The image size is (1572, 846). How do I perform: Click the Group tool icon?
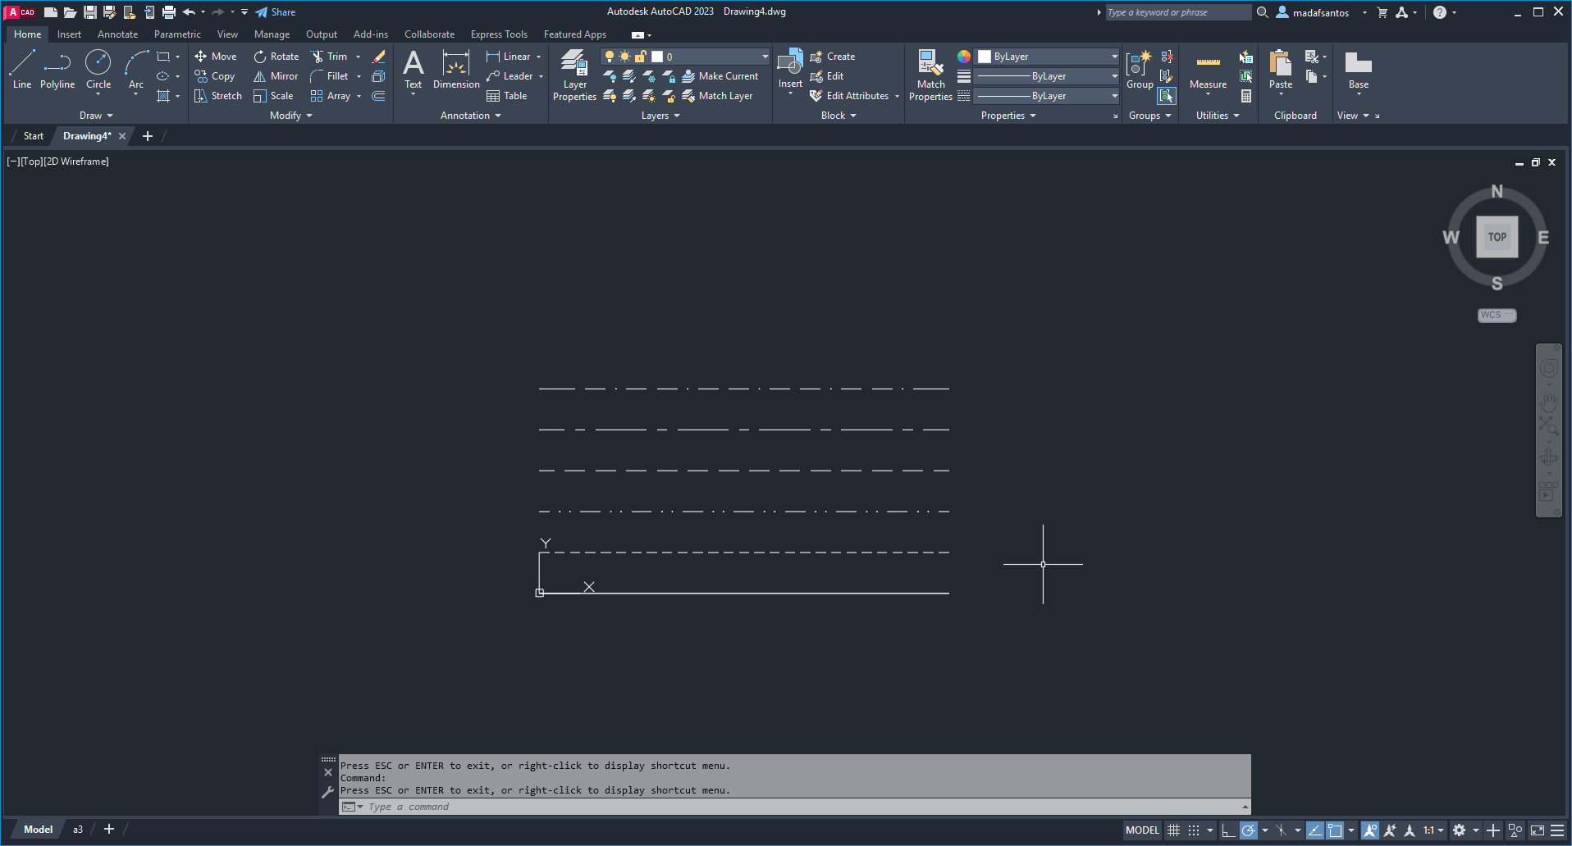(1140, 69)
